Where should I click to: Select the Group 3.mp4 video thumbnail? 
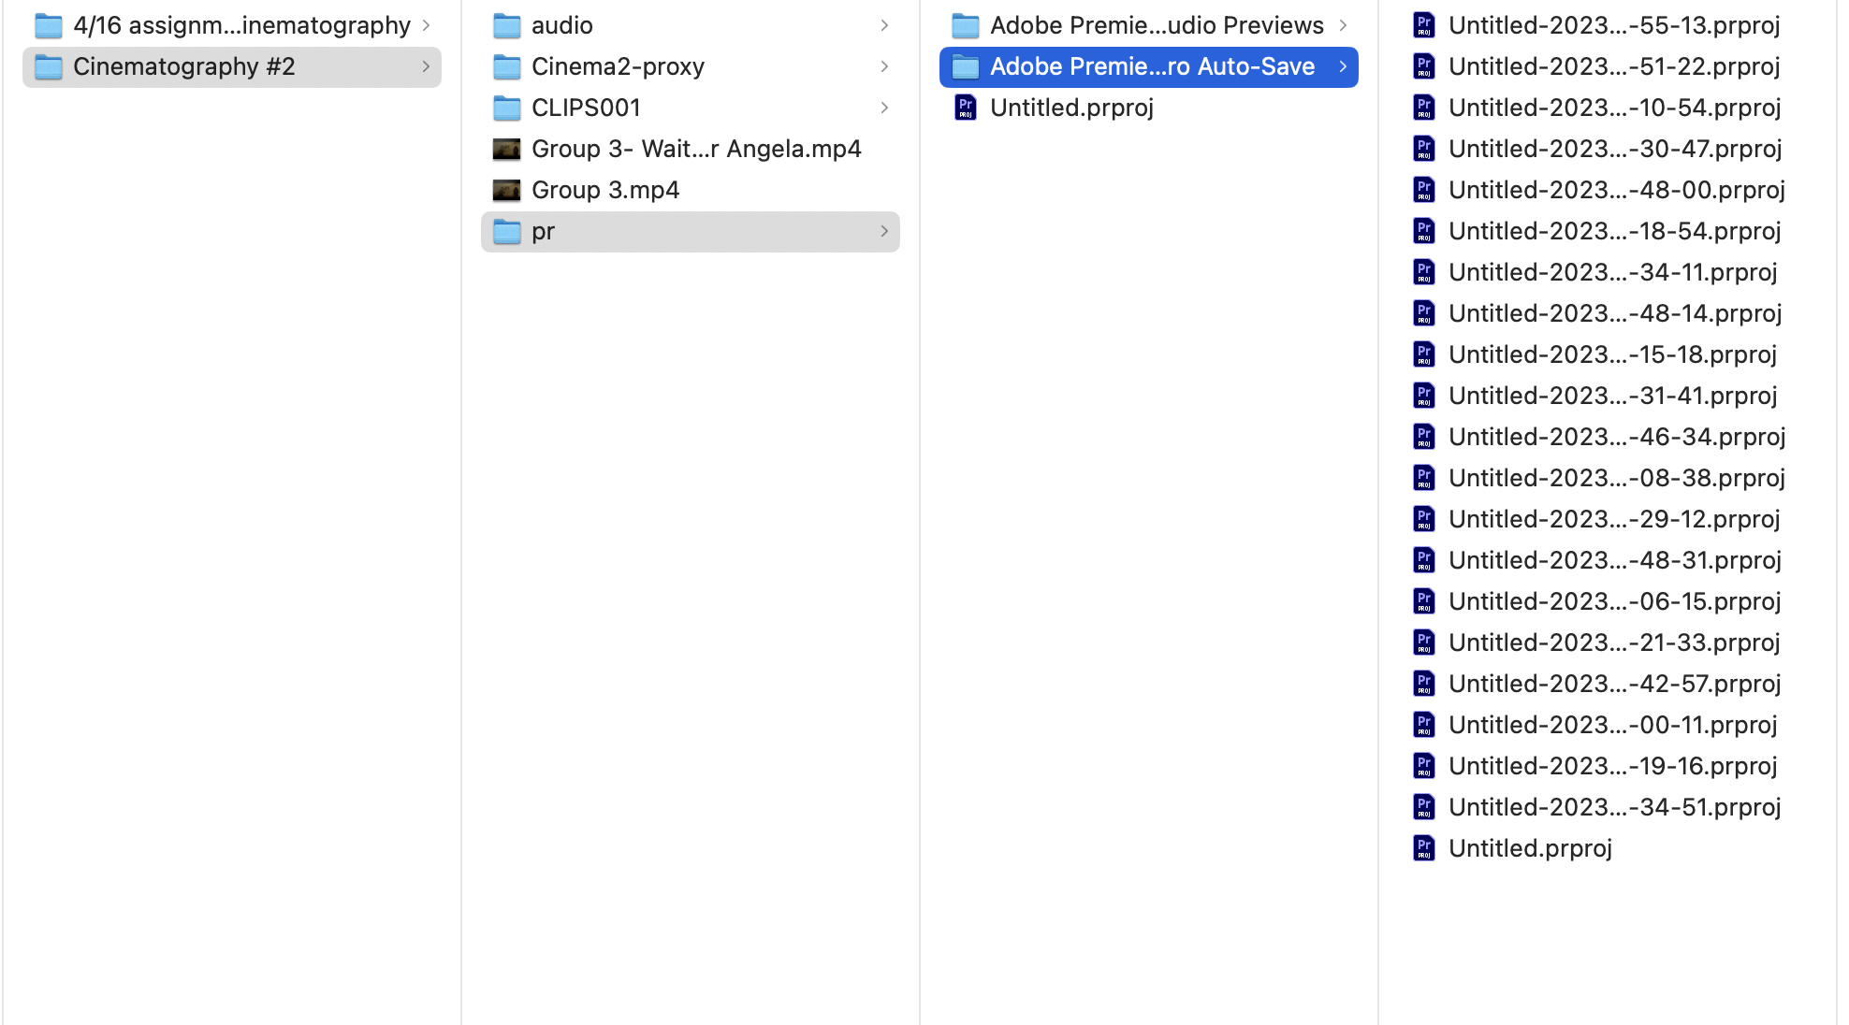506,190
